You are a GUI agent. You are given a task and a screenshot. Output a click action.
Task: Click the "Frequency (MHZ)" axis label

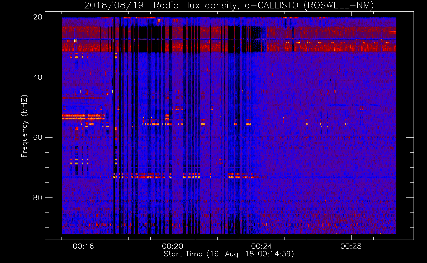point(24,126)
